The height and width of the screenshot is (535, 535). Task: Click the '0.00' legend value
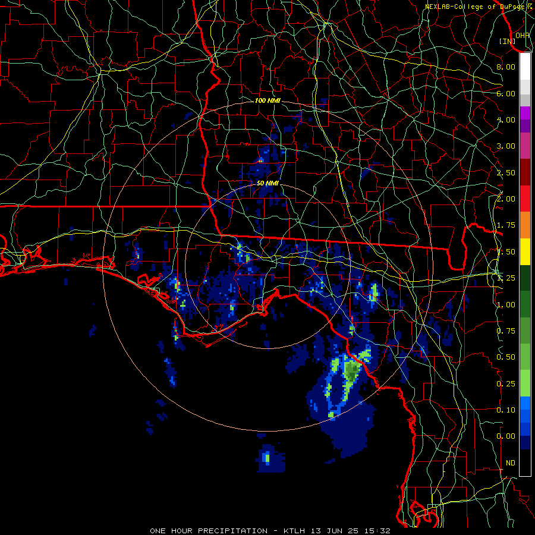click(506, 436)
